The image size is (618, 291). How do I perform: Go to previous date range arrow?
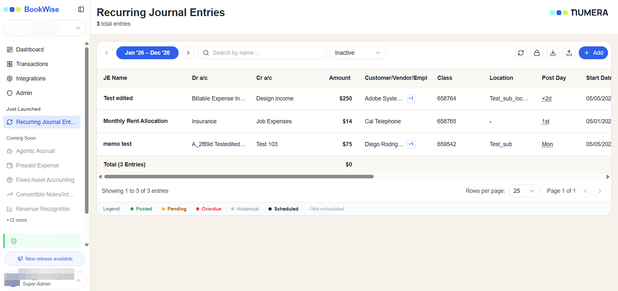pyautogui.click(x=107, y=53)
